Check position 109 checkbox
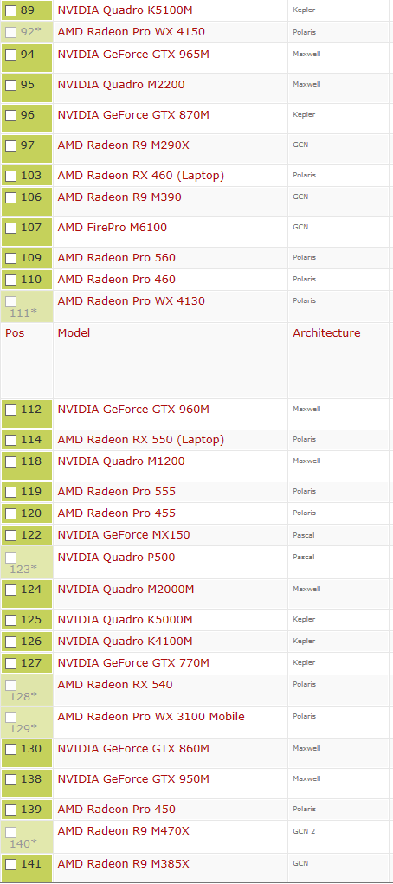The width and height of the screenshot is (393, 884). [x=10, y=258]
